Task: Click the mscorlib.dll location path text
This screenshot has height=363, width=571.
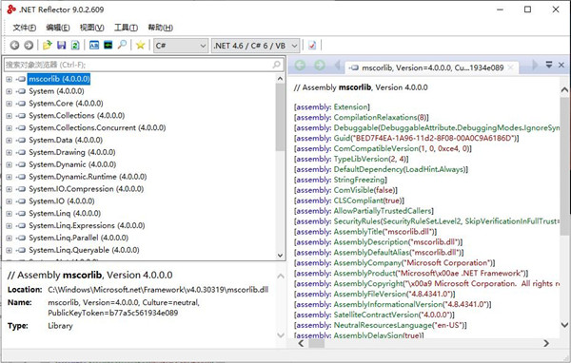Action: 158,290
